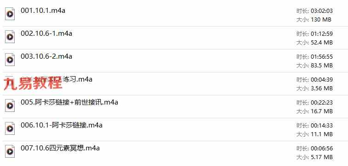
Task: Click the 00:22:23 duration text
Action: (x=322, y=103)
